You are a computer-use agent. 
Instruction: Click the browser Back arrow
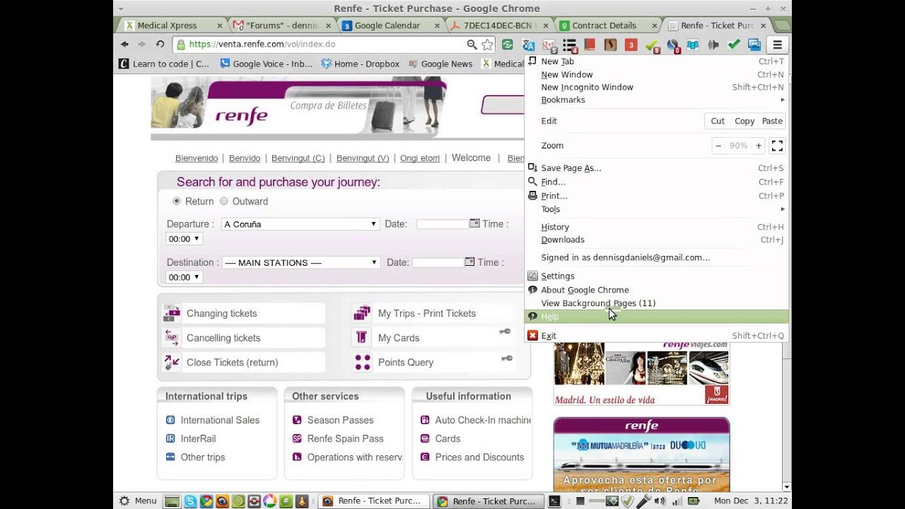point(124,44)
